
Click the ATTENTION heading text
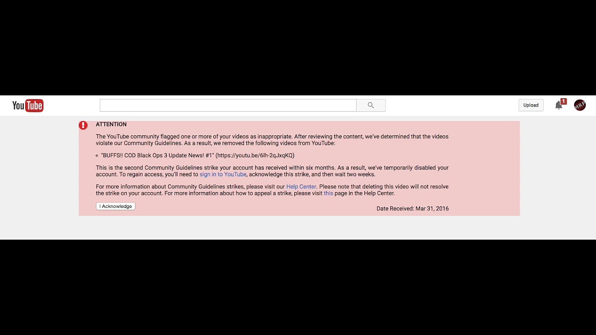111,124
